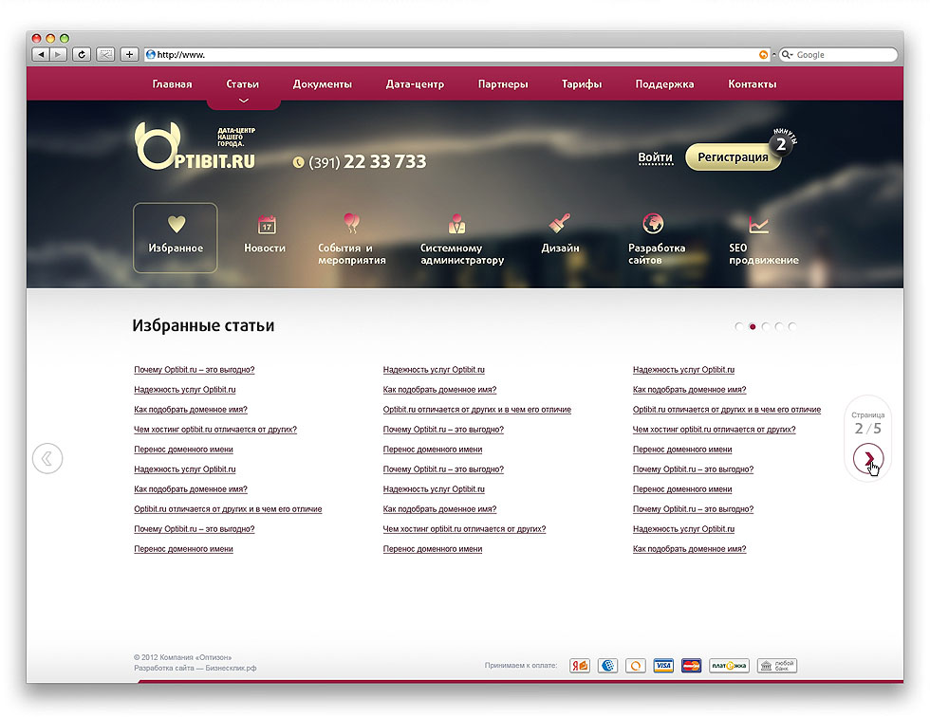Viewport: 930px width, 717px height.
Task: Go to the next articles page arrow
Action: tap(867, 458)
